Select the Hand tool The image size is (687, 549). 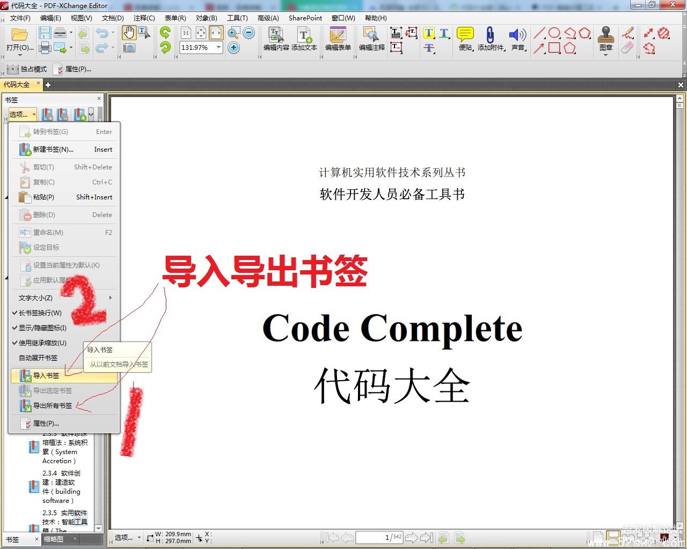coord(129,33)
